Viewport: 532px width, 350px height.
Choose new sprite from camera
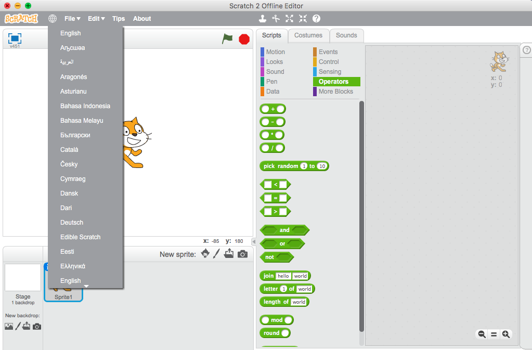click(x=242, y=254)
